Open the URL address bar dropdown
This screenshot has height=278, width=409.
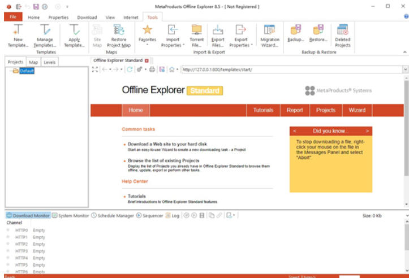pos(406,69)
